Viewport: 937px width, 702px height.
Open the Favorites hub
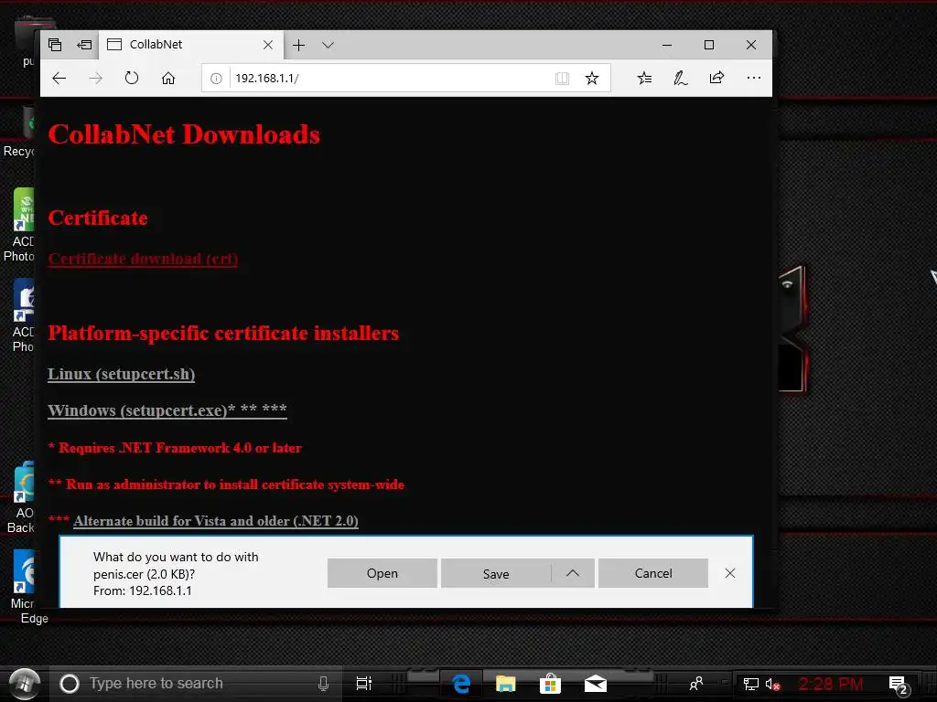tap(644, 79)
